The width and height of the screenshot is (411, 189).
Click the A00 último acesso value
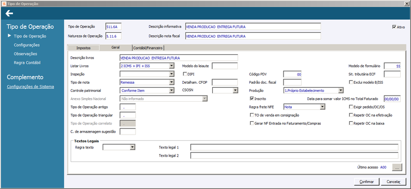(x=383, y=167)
